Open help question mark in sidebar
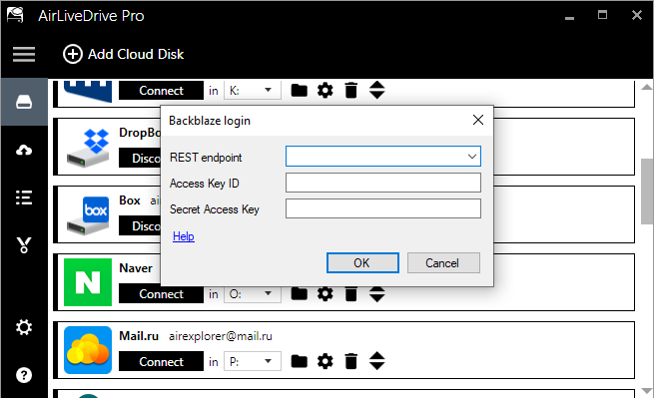This screenshot has width=654, height=398. [x=24, y=375]
